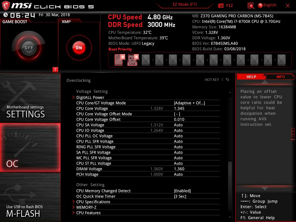Select the CPU PLL SFR Voltage row
The width and height of the screenshot is (296, 222).
click(x=148, y=141)
